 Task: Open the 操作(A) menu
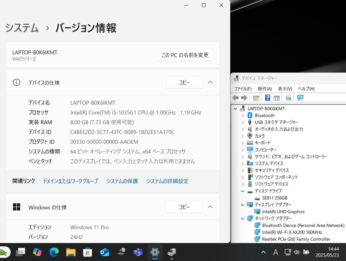pyautogui.click(x=265, y=89)
